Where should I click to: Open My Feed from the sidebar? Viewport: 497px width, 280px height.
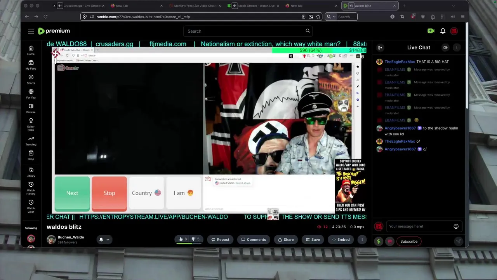[x=31, y=65]
